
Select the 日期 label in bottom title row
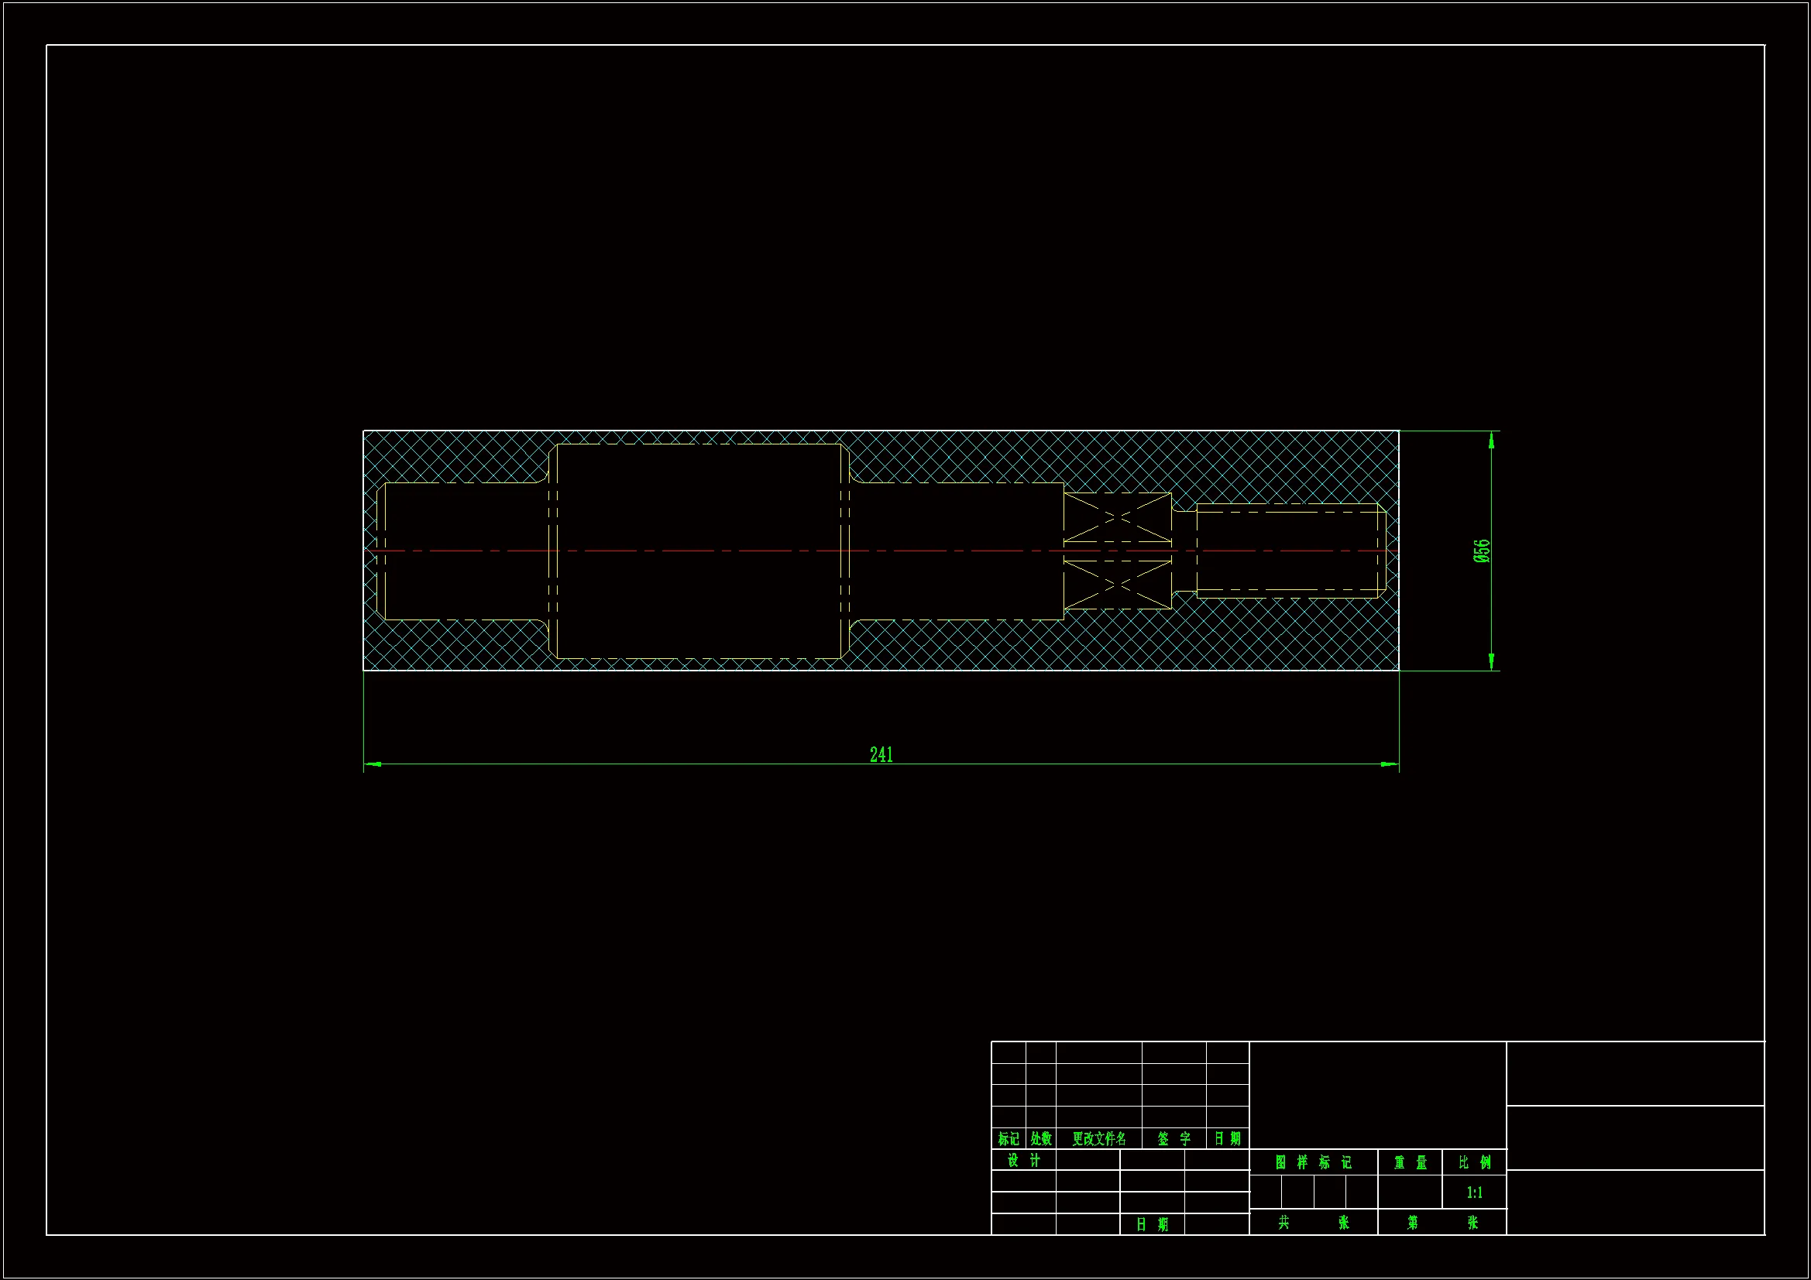(1152, 1224)
